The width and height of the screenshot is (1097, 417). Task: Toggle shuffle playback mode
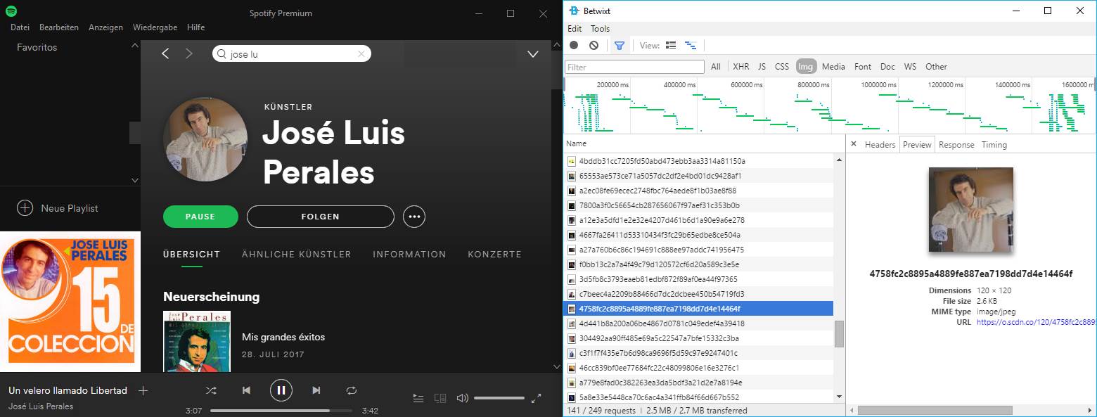pyautogui.click(x=210, y=390)
